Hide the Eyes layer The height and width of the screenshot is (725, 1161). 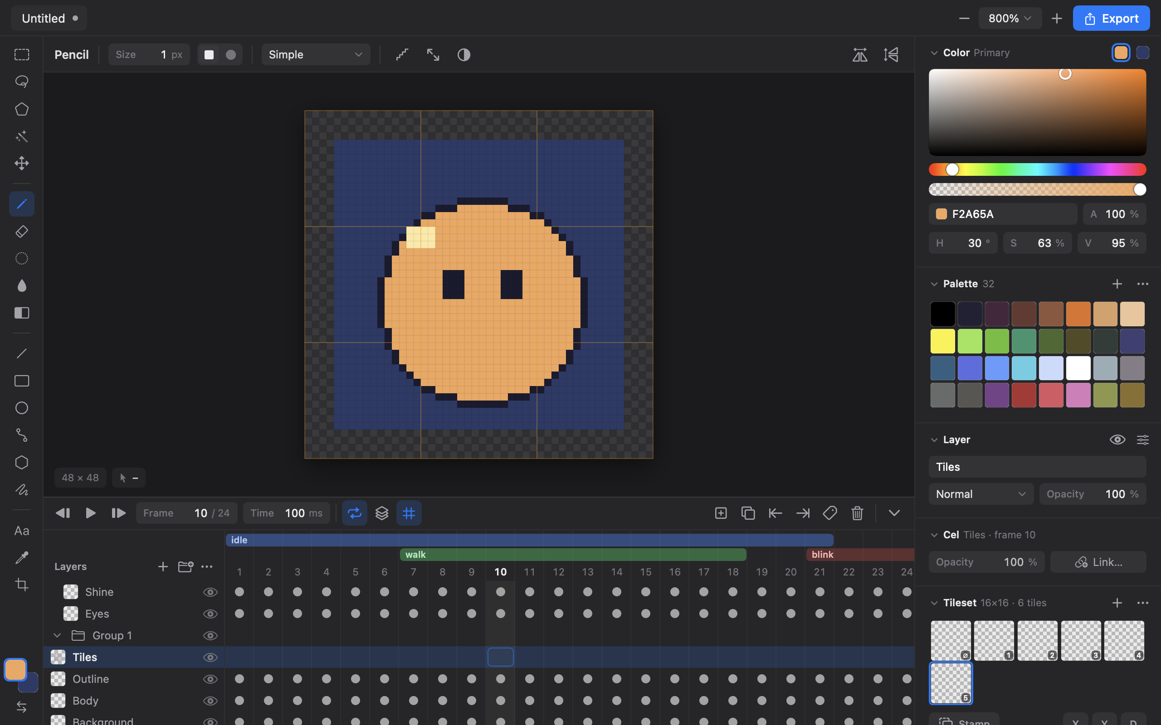tap(210, 614)
